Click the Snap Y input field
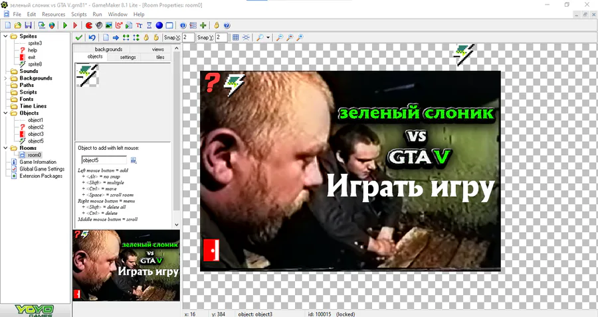This screenshot has height=317, width=598. pos(221,37)
